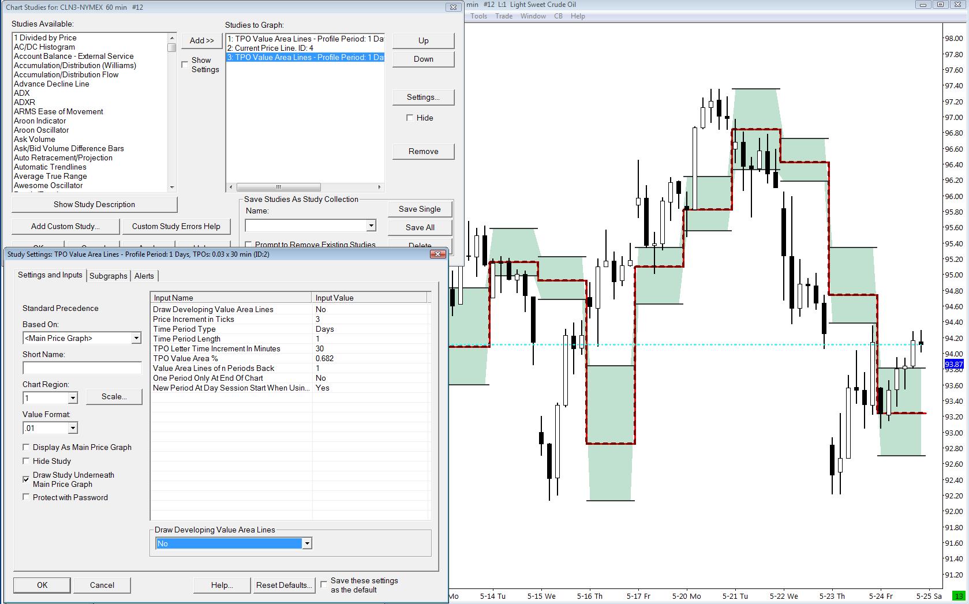
Task: Select Average True Range study
Action: (91, 176)
